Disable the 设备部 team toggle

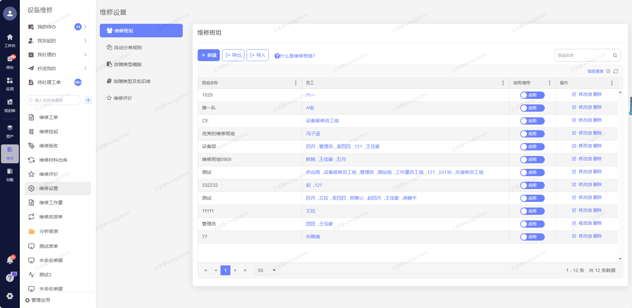[x=532, y=147]
